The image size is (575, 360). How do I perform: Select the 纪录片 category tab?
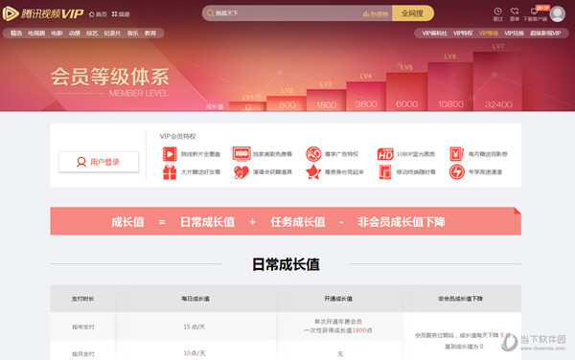point(112,33)
